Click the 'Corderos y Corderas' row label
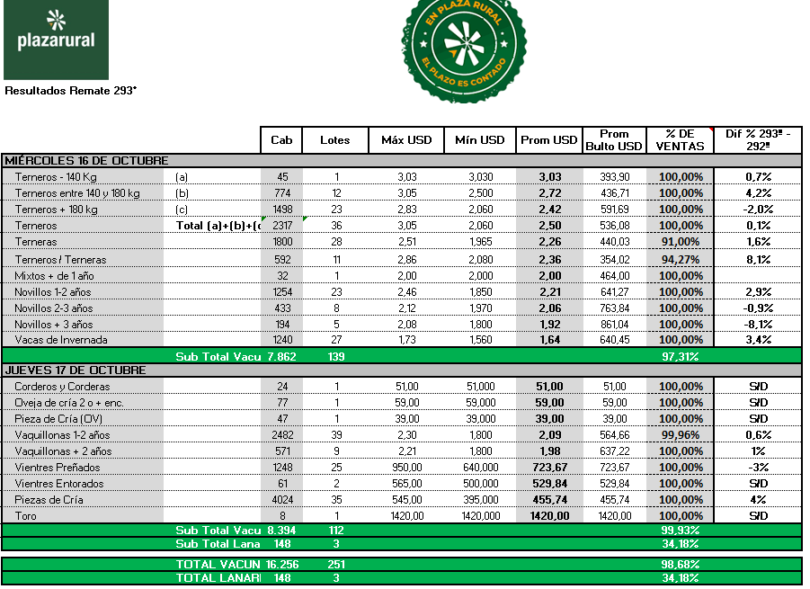The image size is (810, 589). click(62, 387)
